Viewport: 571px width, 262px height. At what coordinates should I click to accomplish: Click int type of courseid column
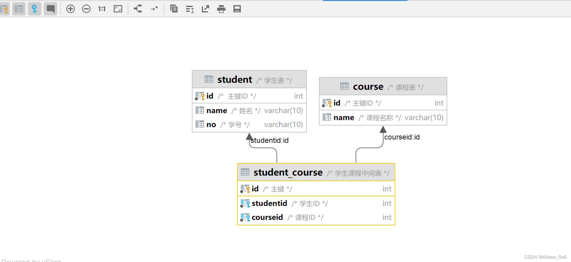coord(387,217)
